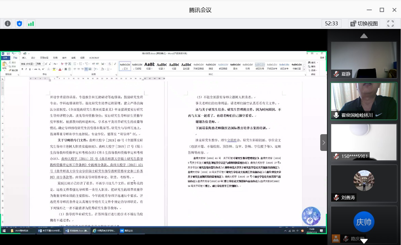Switch to the ACROBAT ribbon tab
The width and height of the screenshot is (401, 245).
pyautogui.click(x=94, y=58)
